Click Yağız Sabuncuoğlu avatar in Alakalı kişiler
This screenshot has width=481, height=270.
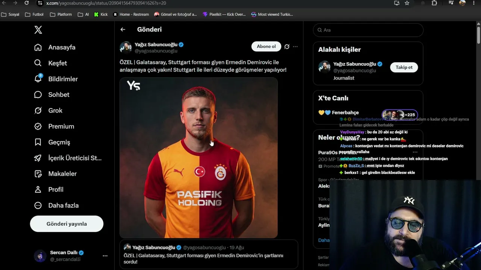point(324,67)
